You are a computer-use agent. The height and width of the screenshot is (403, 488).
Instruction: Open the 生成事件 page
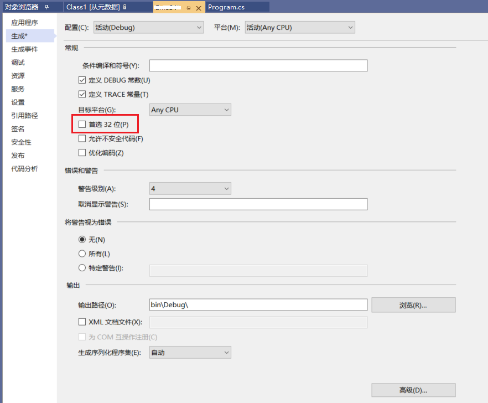[24, 49]
